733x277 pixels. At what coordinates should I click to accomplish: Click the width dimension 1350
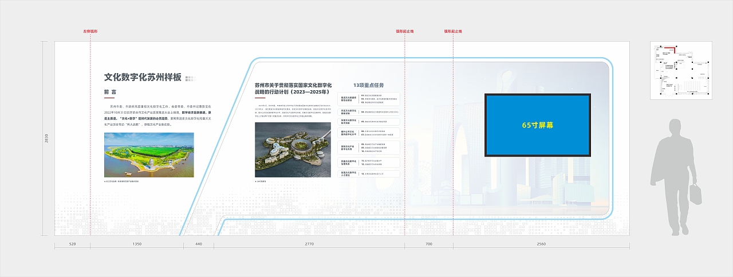137,244
